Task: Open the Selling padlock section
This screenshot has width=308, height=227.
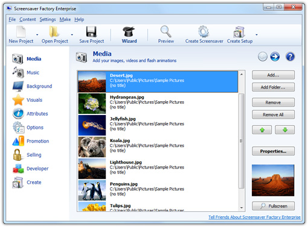Action: click(x=18, y=155)
